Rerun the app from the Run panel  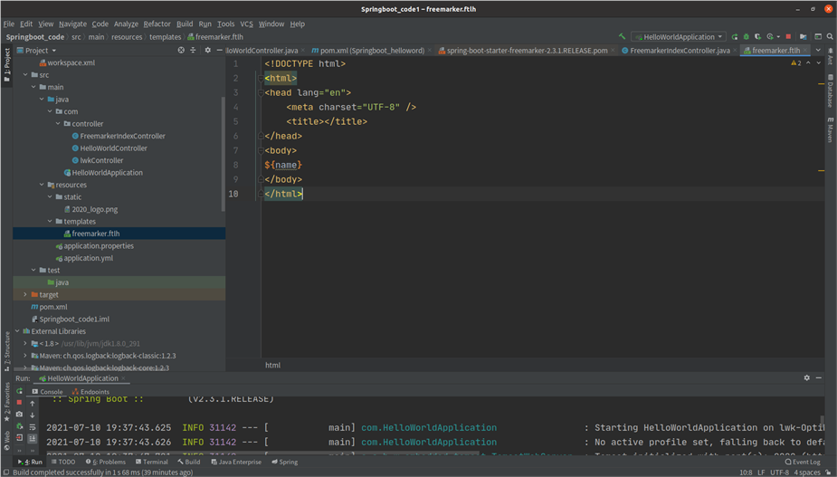point(19,392)
